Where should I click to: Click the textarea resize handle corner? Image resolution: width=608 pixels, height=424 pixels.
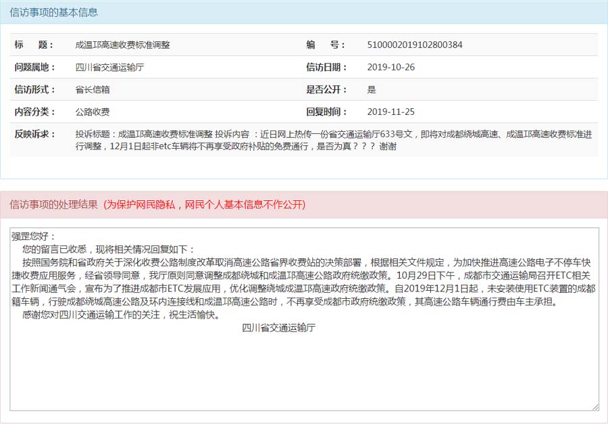pyautogui.click(x=596, y=407)
